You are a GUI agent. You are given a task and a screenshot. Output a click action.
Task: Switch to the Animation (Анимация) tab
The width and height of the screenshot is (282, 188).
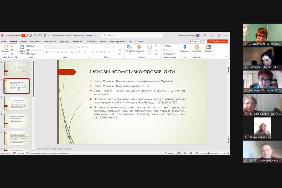tap(77, 41)
